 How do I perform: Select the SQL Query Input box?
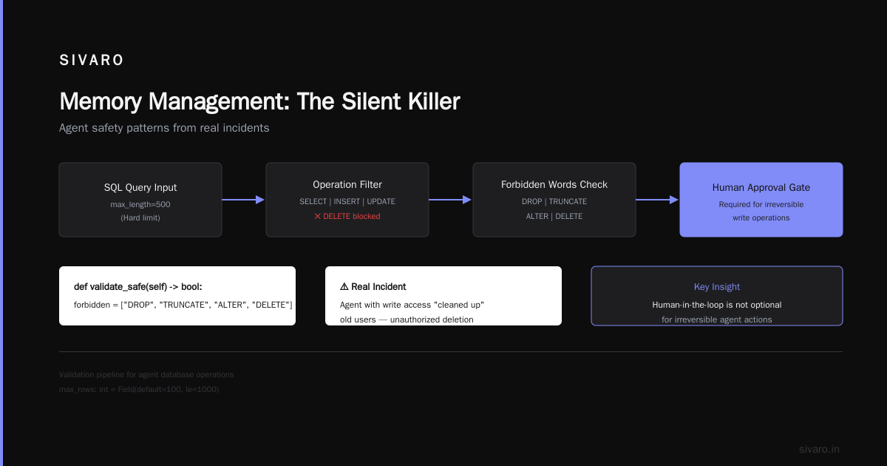[x=140, y=200]
